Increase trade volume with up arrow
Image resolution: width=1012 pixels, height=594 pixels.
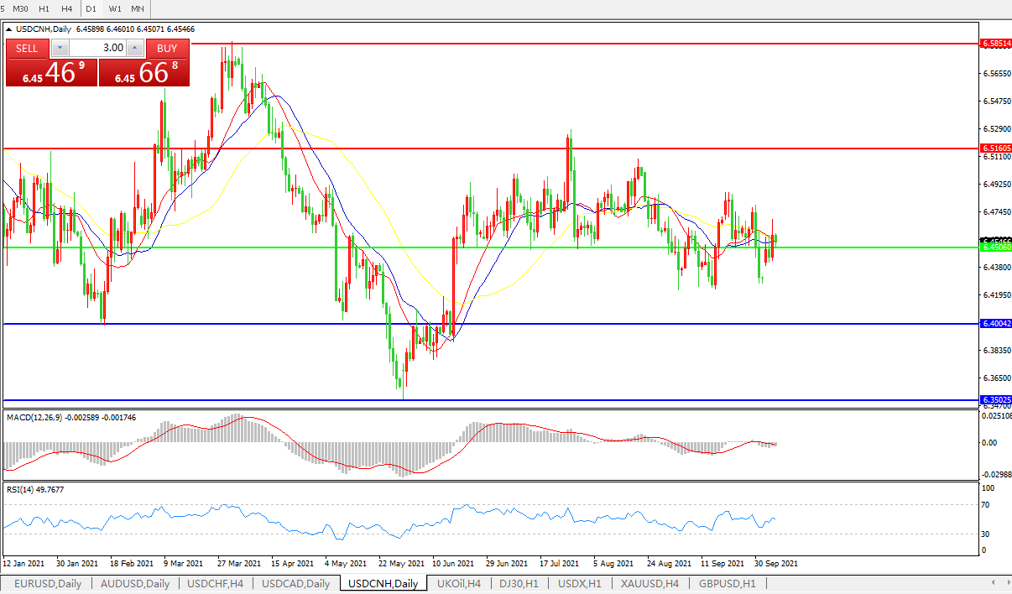pos(135,48)
